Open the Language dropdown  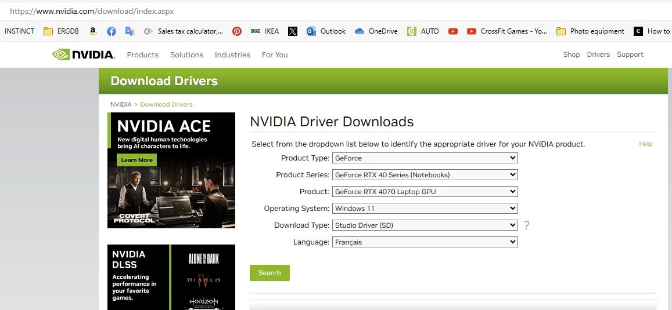point(425,242)
